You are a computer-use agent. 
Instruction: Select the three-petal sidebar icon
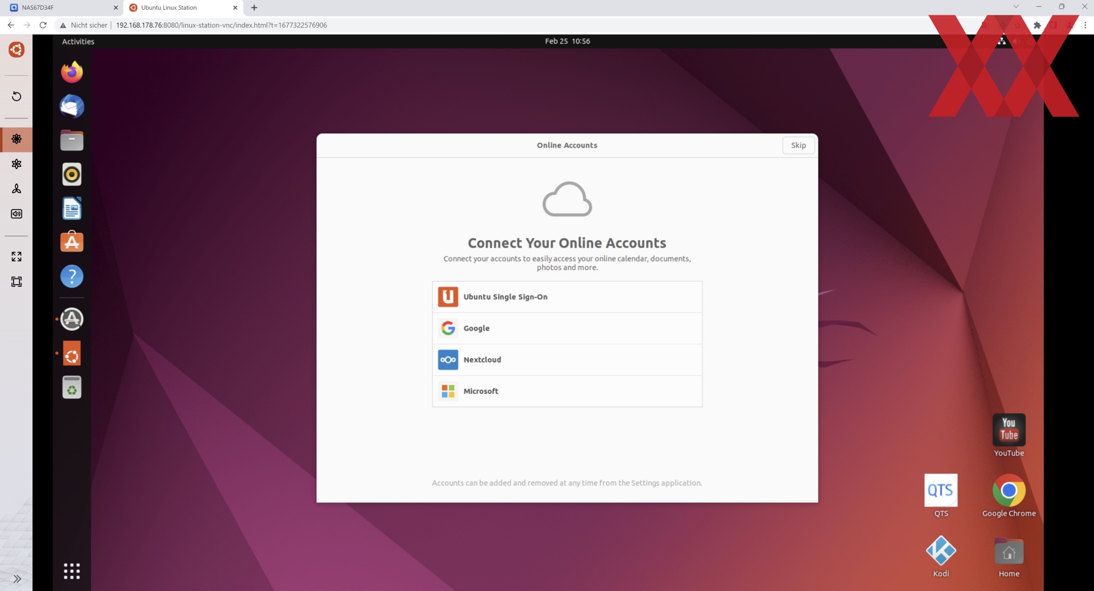pyautogui.click(x=17, y=189)
